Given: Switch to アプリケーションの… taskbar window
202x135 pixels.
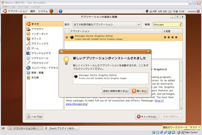Looking at the screenshot, I should 25,128.
